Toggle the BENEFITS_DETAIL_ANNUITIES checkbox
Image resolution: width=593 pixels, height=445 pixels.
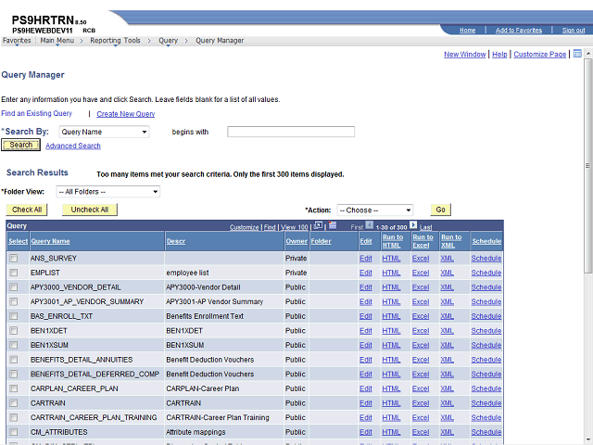point(14,360)
